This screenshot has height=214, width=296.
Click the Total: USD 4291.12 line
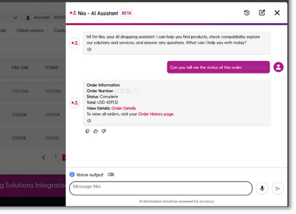point(102,103)
